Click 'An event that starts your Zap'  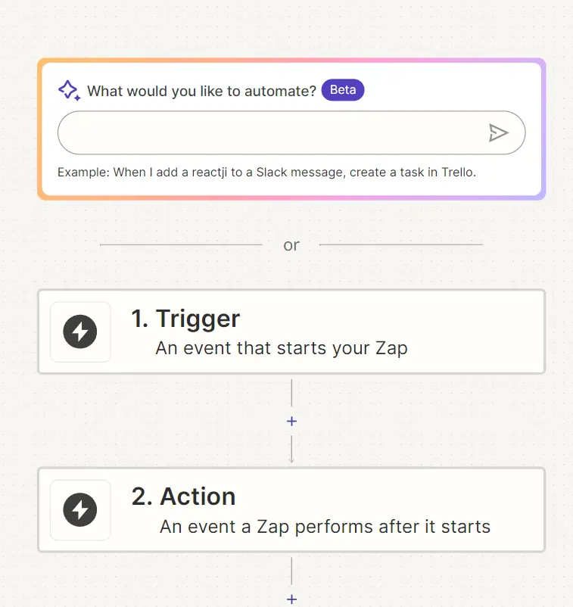coord(282,348)
